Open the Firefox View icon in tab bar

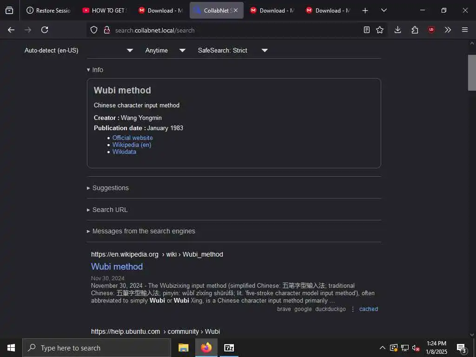tap(9, 10)
